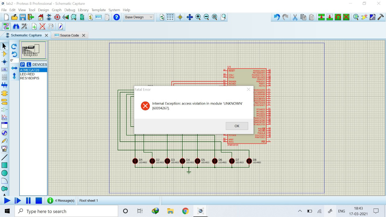Click the Zoom In magnifier icon
This screenshot has width=386, height=217.
(x=198, y=17)
